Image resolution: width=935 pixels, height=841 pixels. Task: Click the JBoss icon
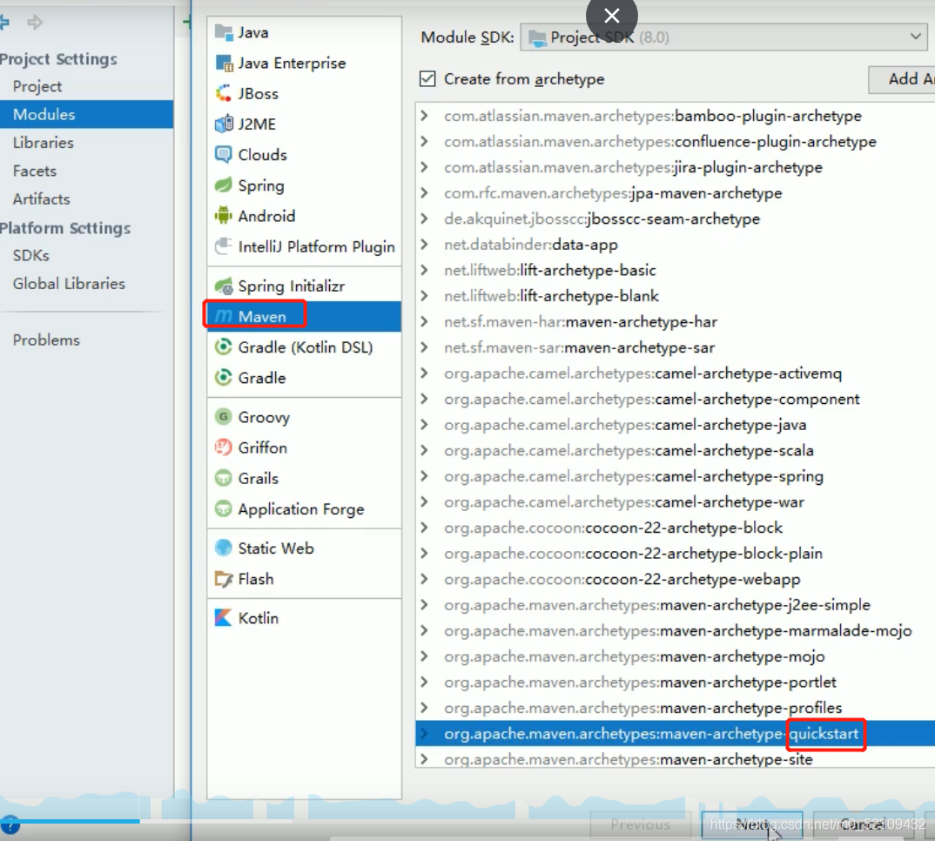224,94
